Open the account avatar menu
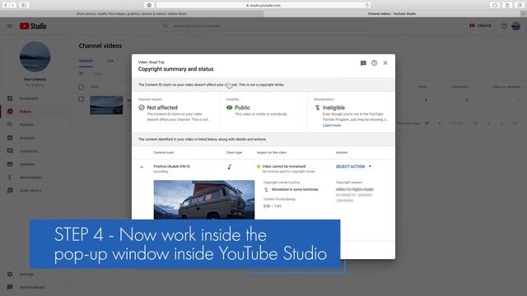This screenshot has width=527, height=296. point(516,25)
